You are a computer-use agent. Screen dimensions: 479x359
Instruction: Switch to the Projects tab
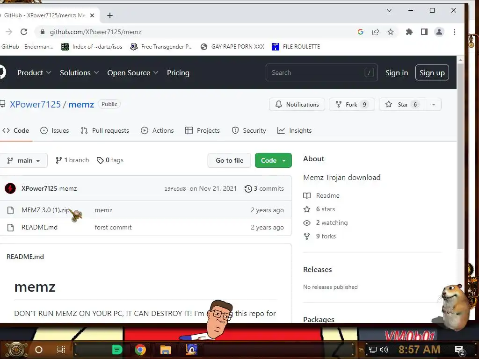coord(202,131)
